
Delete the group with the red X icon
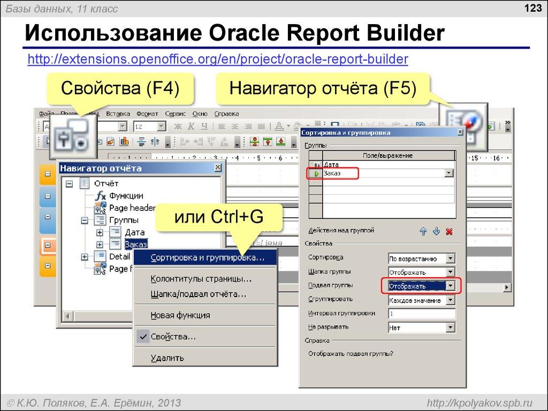(x=448, y=231)
